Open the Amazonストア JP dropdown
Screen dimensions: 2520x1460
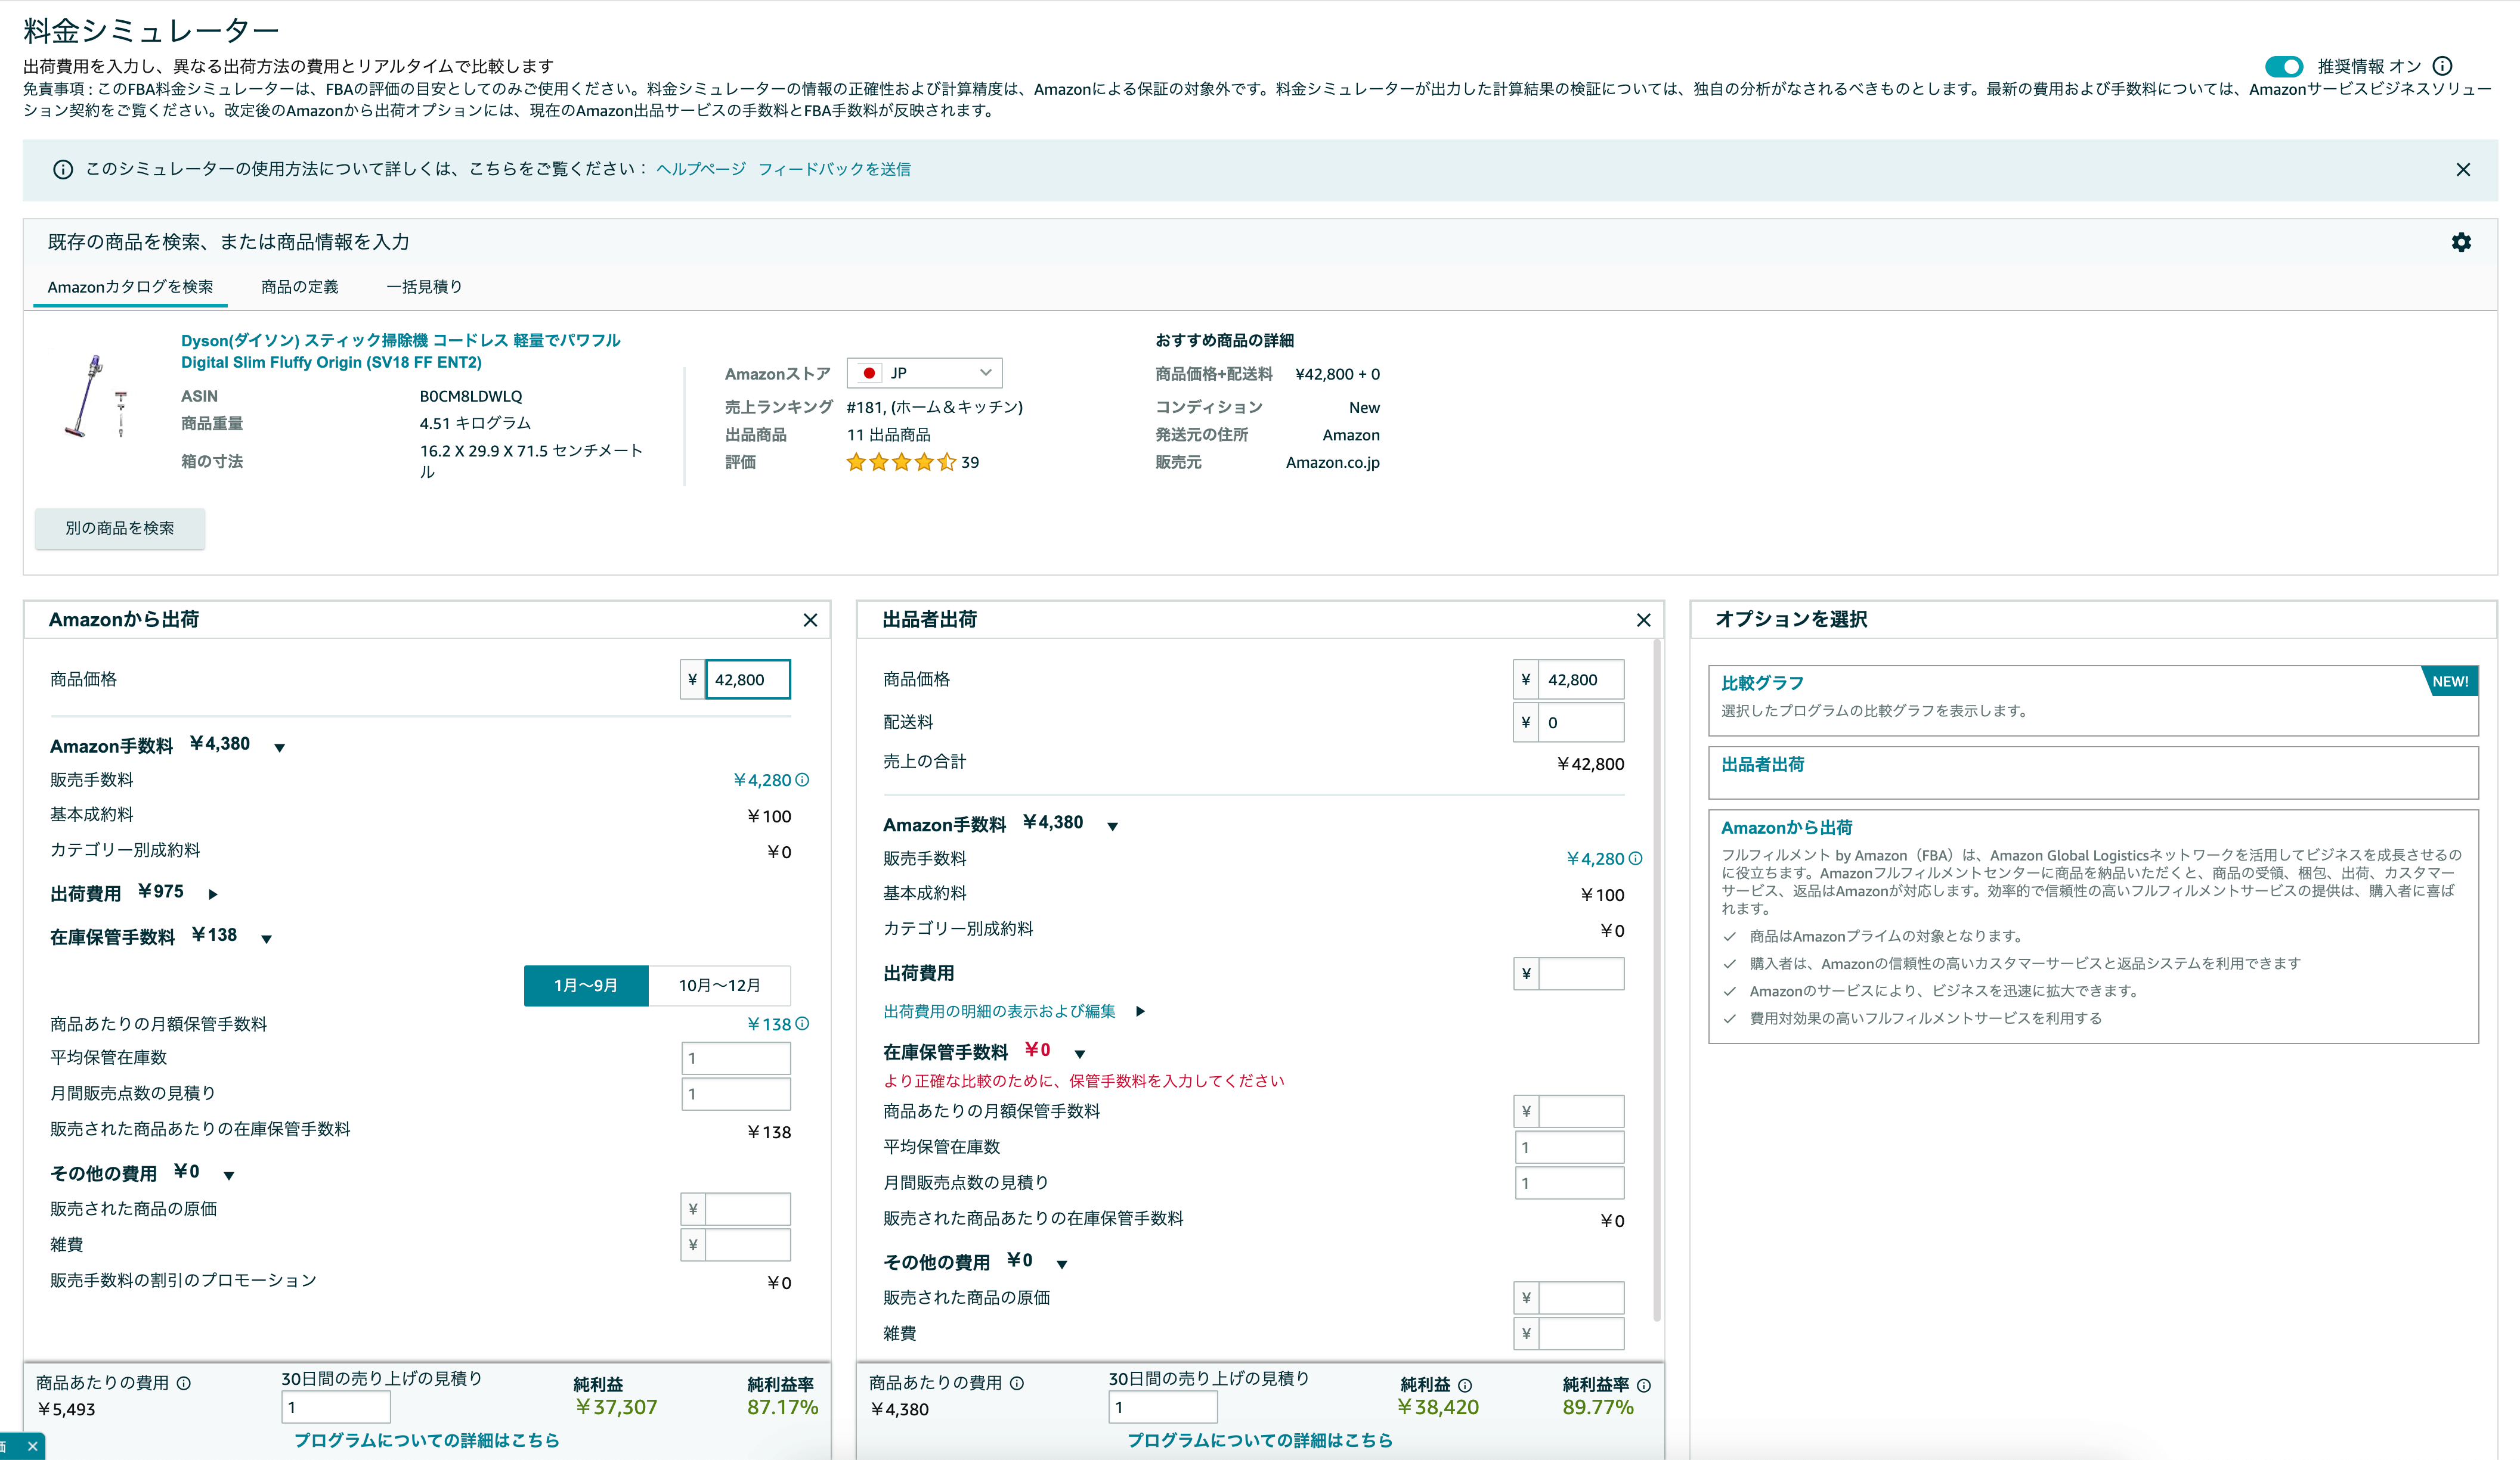[x=924, y=372]
